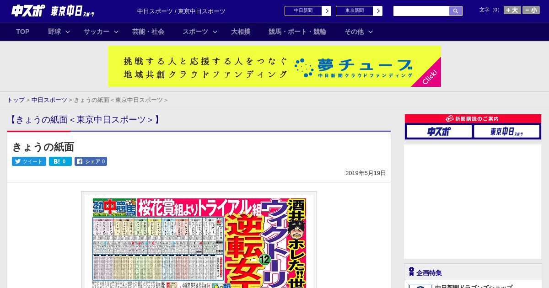This screenshot has height=288, width=549.
Task: Click the トップ breadcrumb link
Action: (16, 100)
